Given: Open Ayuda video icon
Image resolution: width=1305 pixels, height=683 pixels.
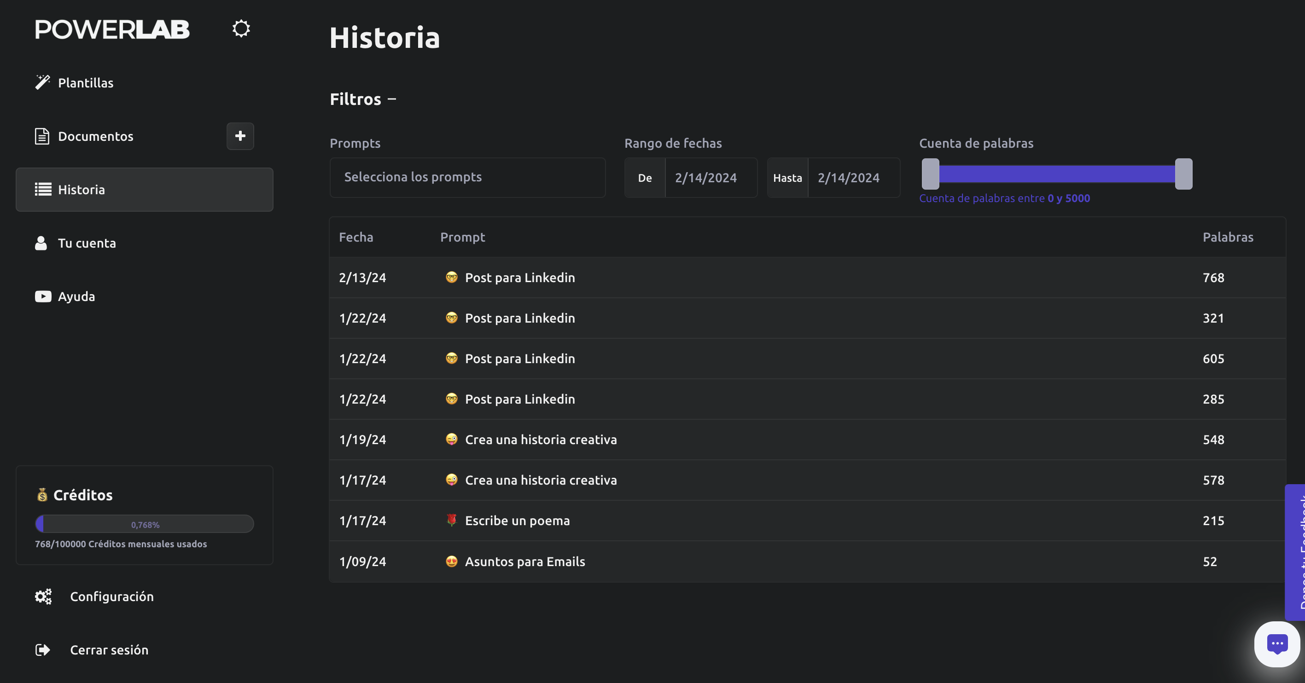Looking at the screenshot, I should point(43,296).
